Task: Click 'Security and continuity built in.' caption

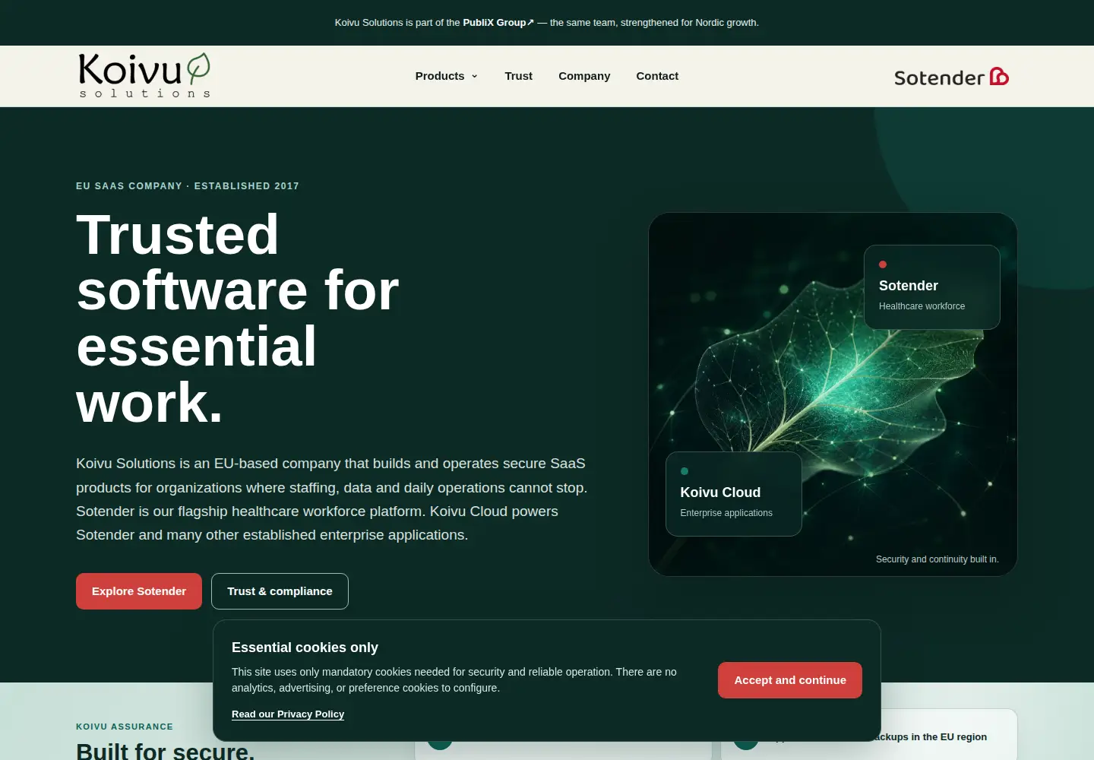Action: [937, 559]
